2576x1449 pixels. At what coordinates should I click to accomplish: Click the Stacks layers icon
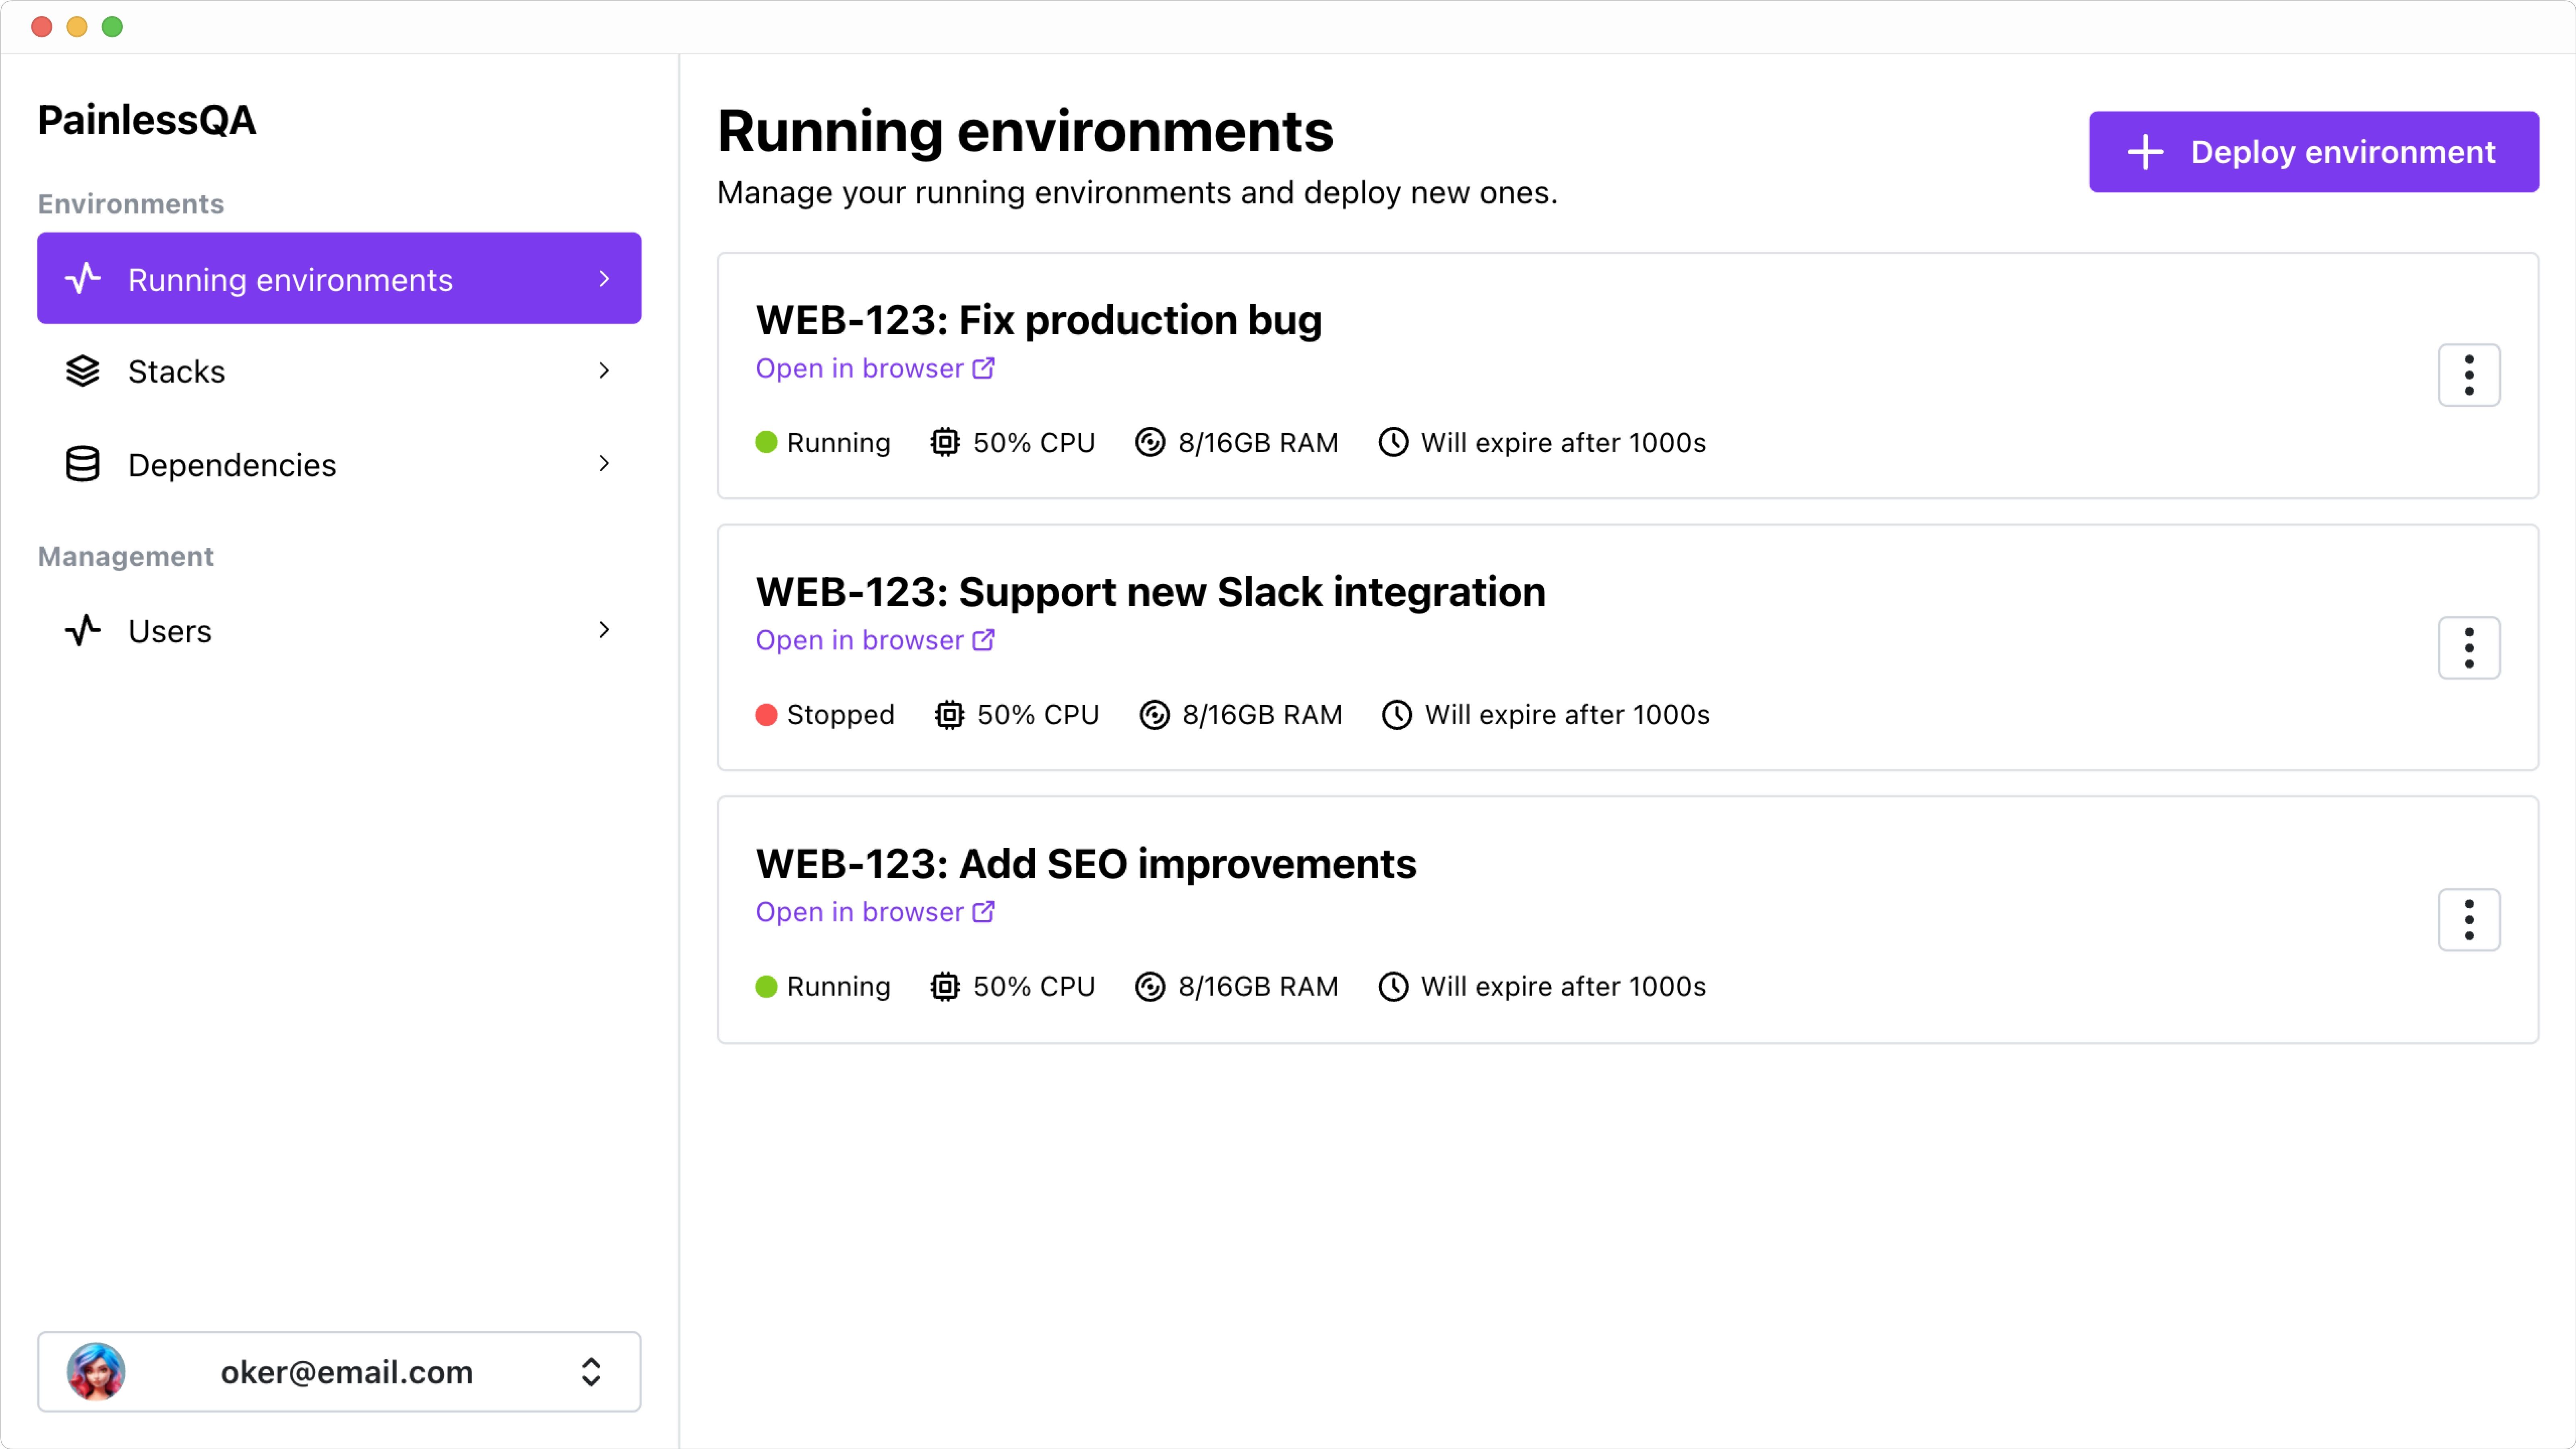[83, 371]
